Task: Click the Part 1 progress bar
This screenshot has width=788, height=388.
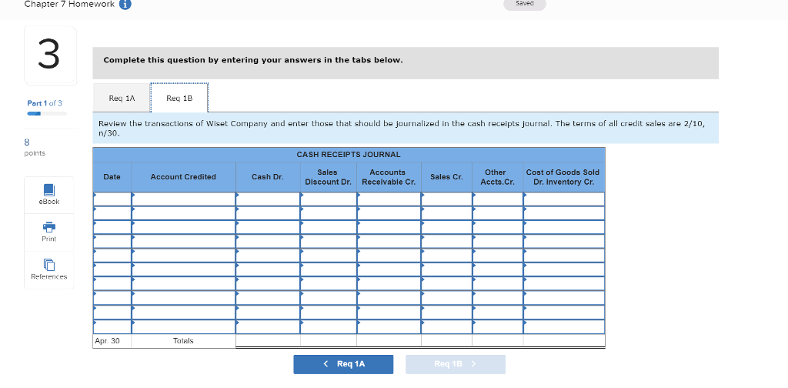Action: point(47,114)
